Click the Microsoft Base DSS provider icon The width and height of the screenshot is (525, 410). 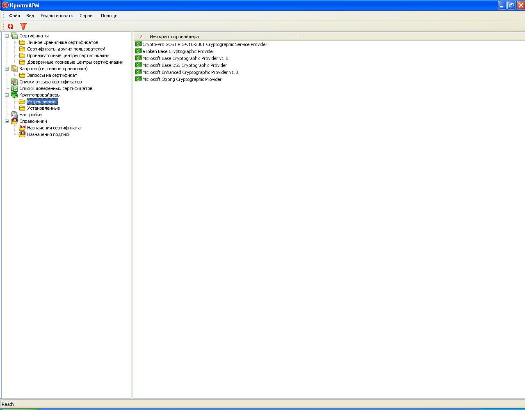coord(139,65)
